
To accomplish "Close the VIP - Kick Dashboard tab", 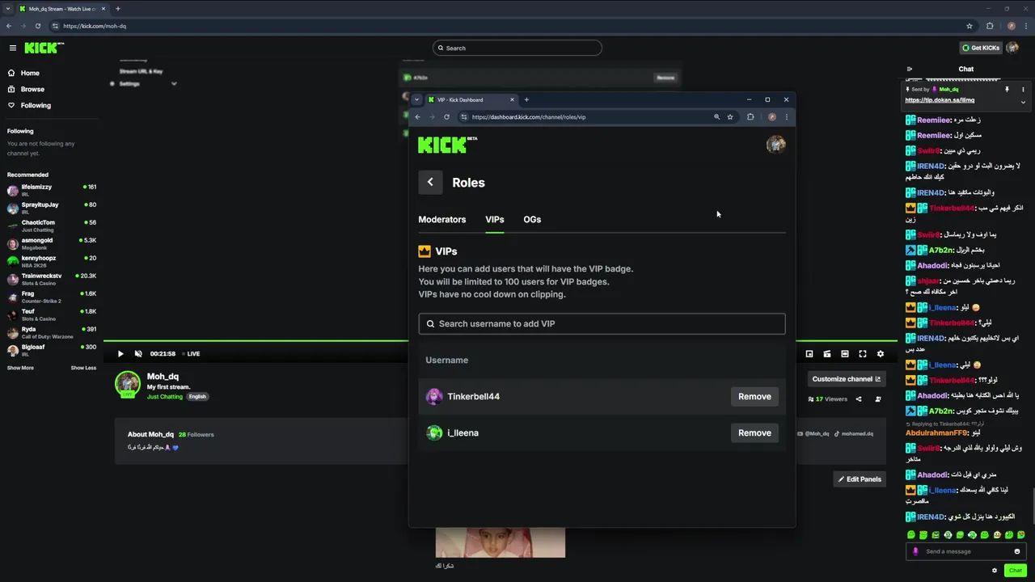I will coord(512,99).
